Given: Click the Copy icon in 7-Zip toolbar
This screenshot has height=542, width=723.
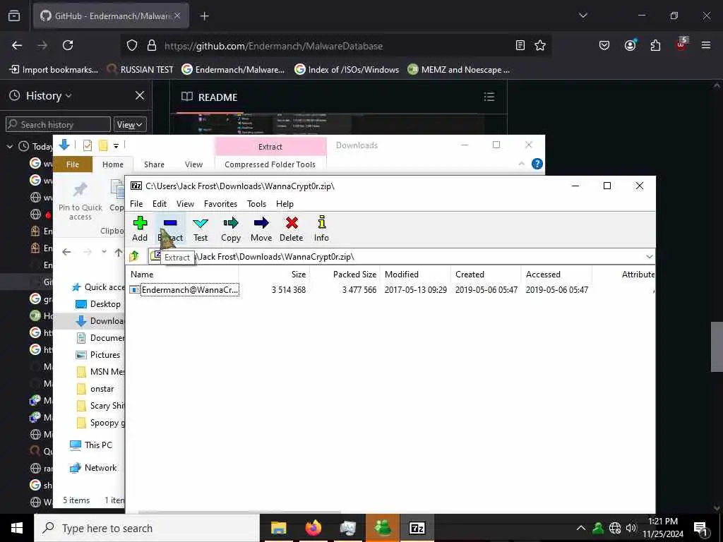Looking at the screenshot, I should (x=231, y=229).
